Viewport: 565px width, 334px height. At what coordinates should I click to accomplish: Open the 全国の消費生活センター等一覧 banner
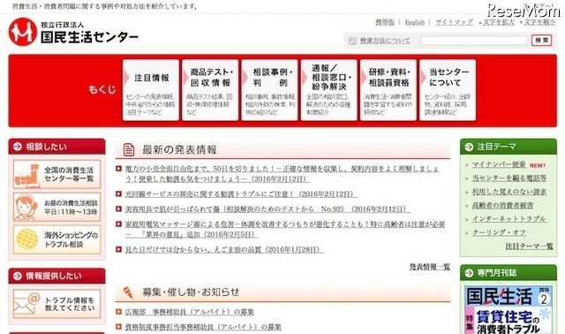(56, 175)
